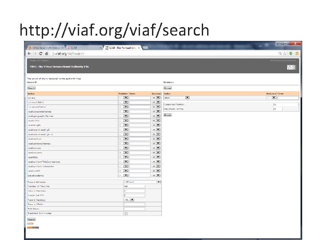The image size is (320, 240).
Task: Click the OCLC logo in the header
Action: click(x=292, y=68)
